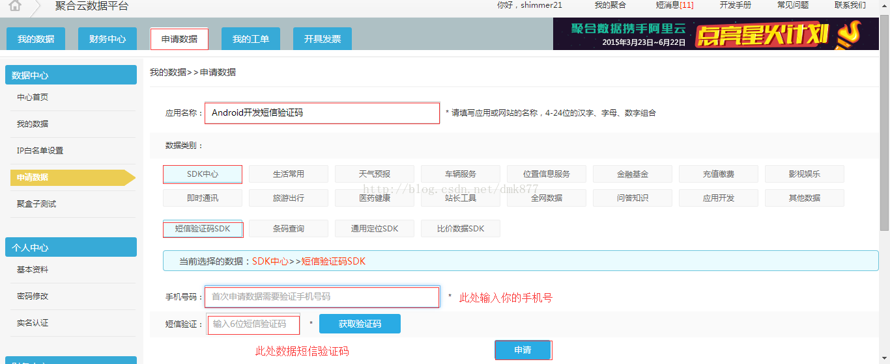Select the 短信验证码SDK option
890x364 pixels.
coord(203,229)
